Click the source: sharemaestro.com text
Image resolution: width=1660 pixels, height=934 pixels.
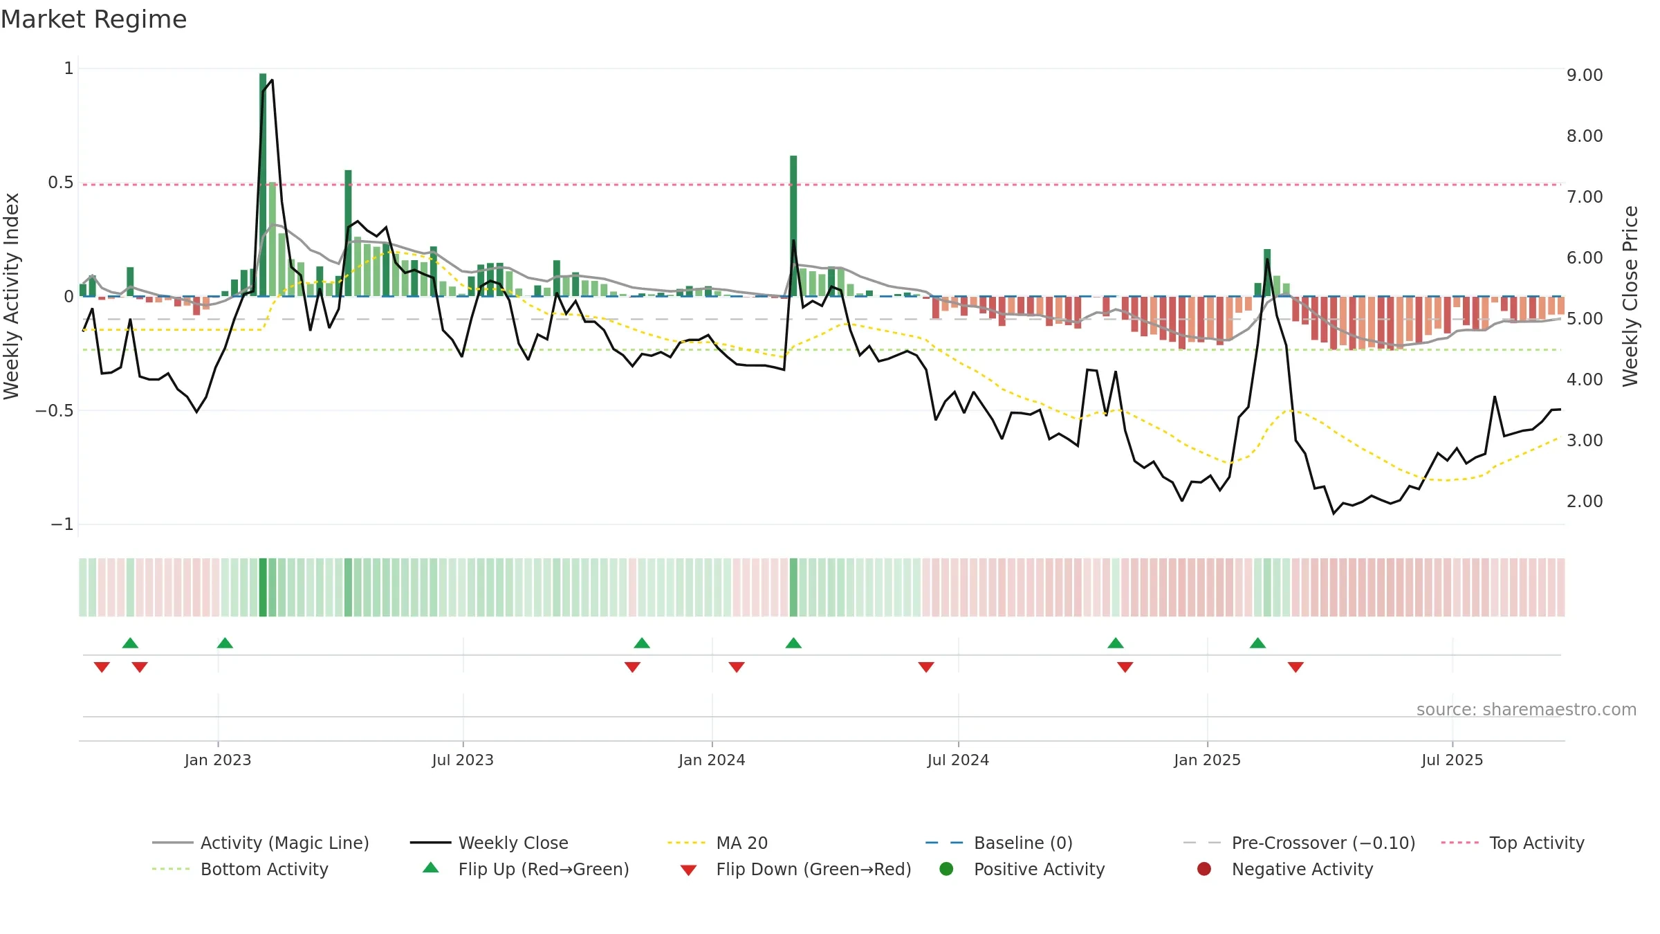click(1527, 709)
